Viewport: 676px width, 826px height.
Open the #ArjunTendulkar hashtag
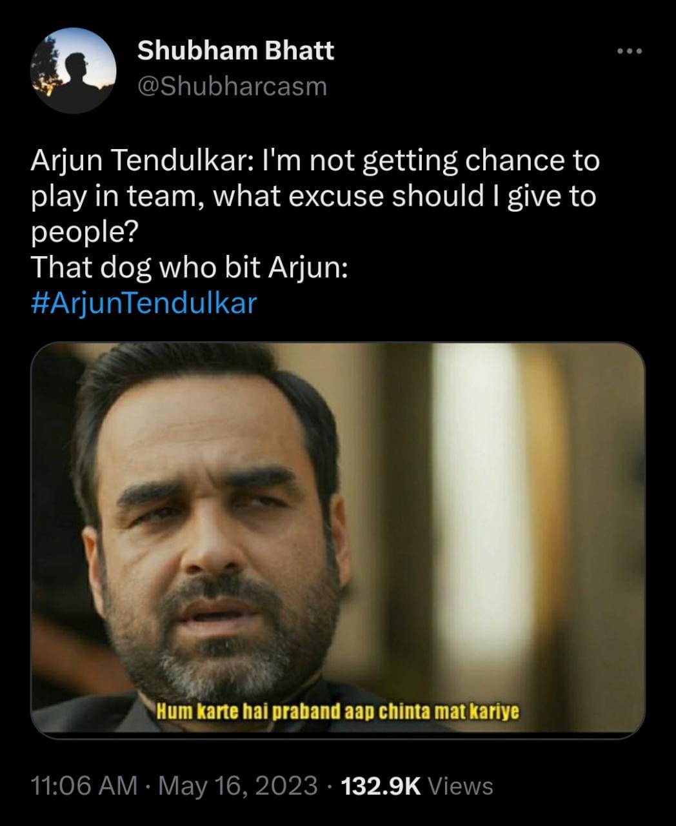pyautogui.click(x=144, y=302)
